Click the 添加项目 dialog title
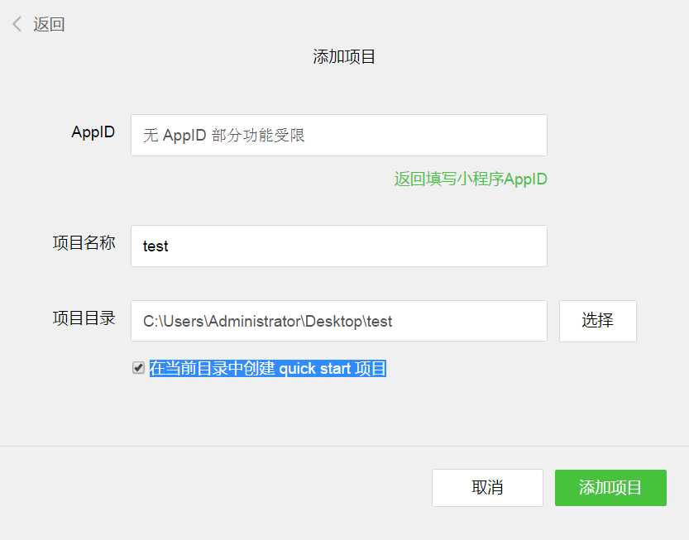689x540 pixels. pyautogui.click(x=344, y=55)
